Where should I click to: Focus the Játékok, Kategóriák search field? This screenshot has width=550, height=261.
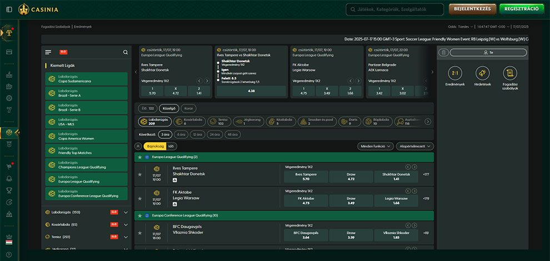click(394, 9)
